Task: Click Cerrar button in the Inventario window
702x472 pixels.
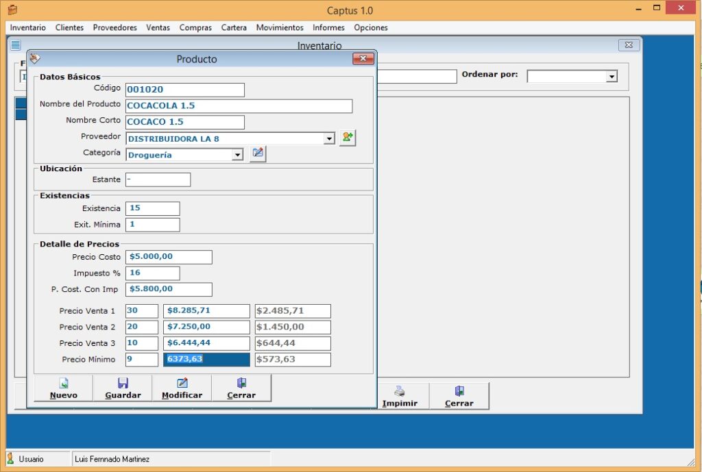Action: coord(459,396)
